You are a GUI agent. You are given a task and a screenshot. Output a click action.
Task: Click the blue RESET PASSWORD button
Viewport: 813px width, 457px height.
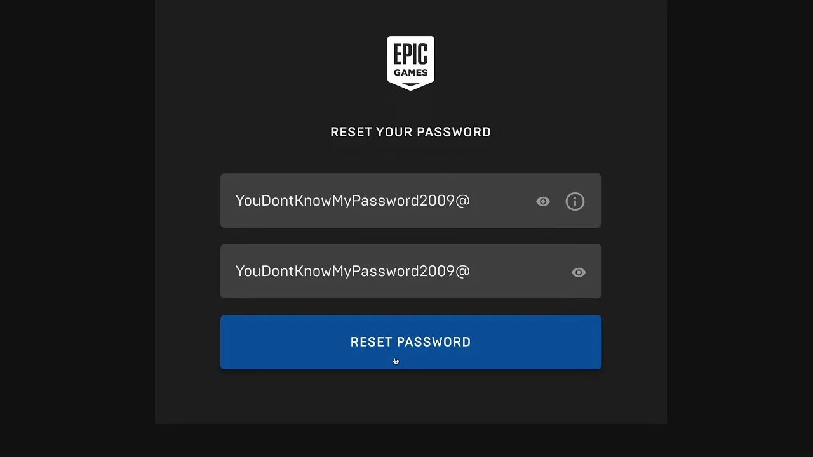(410, 342)
